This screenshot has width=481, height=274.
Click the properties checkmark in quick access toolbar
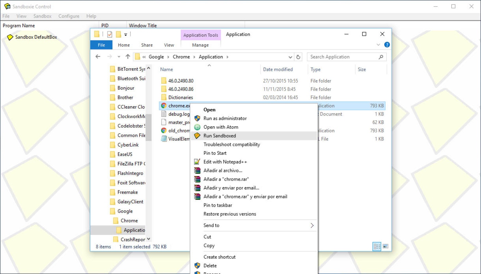coord(110,34)
